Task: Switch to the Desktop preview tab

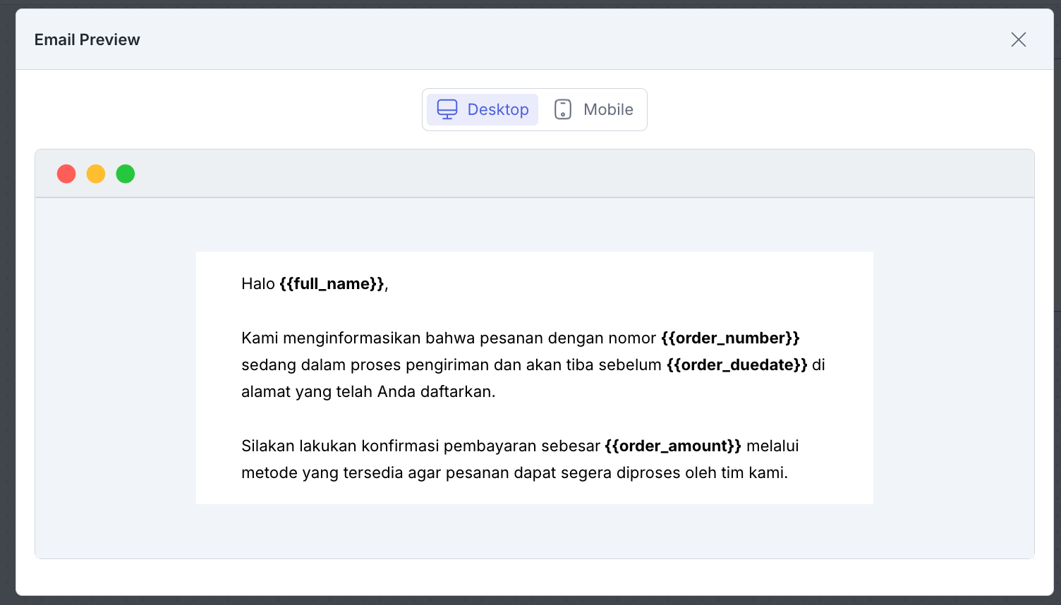Action: click(483, 109)
